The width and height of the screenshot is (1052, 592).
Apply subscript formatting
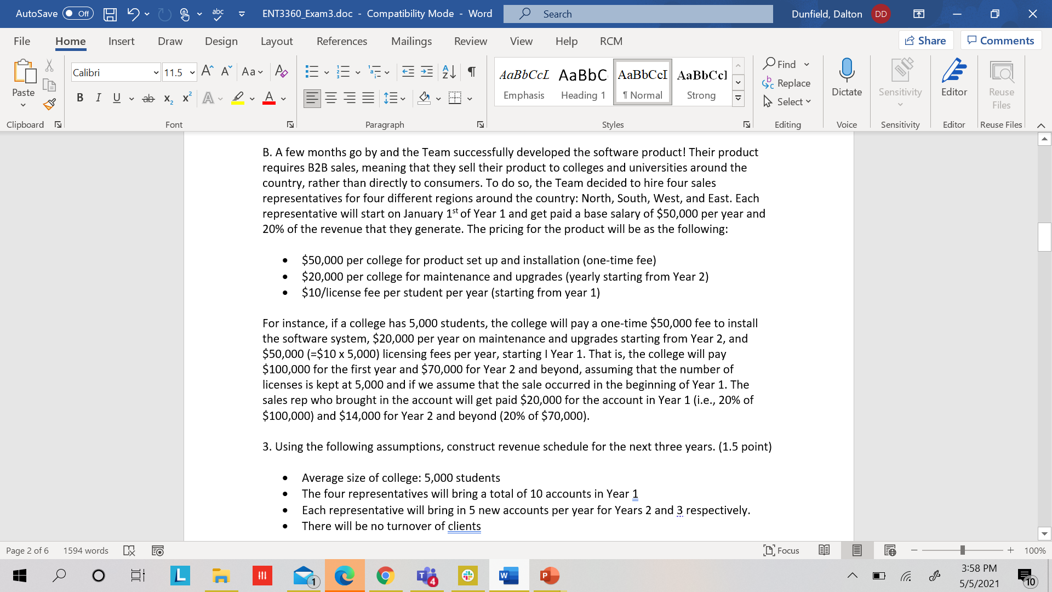tap(168, 99)
